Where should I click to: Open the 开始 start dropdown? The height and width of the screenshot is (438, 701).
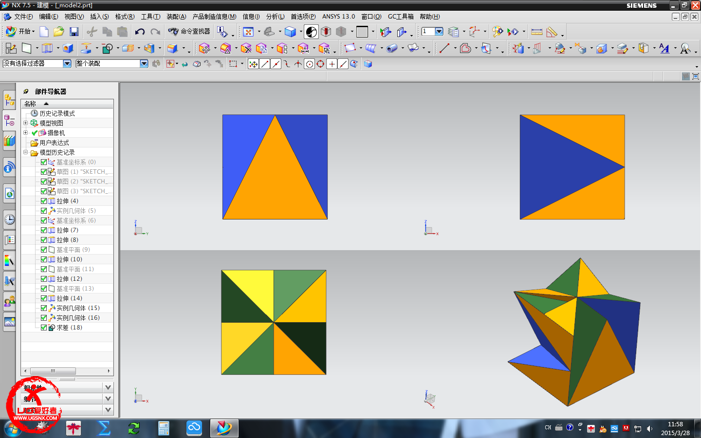20,32
